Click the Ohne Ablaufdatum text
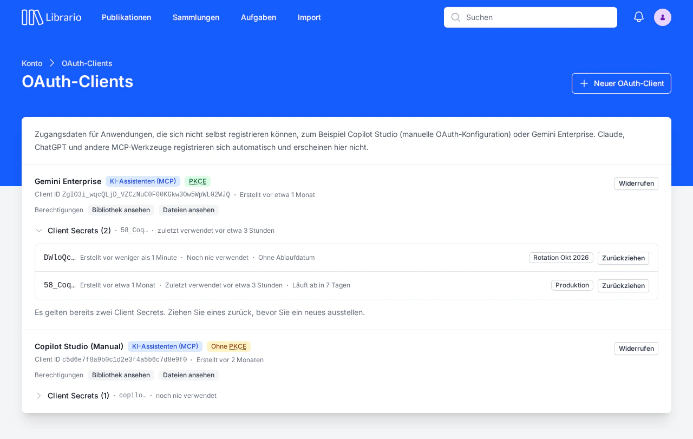 pos(286,258)
